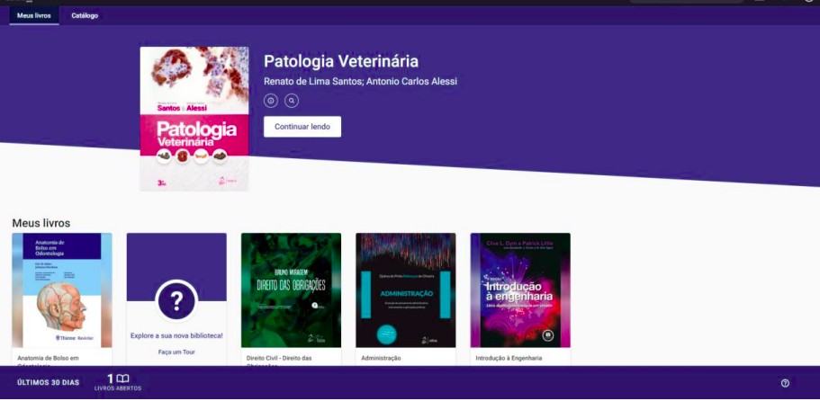The width and height of the screenshot is (820, 401).
Task: Click the Continuar lendo button
Action: [x=302, y=127]
